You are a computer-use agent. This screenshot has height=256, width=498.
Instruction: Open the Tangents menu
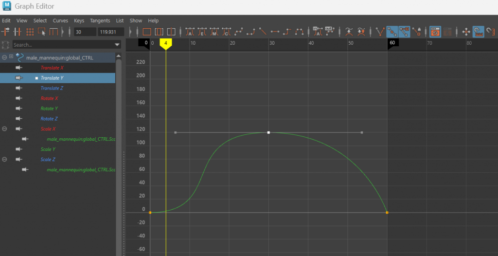pos(100,20)
